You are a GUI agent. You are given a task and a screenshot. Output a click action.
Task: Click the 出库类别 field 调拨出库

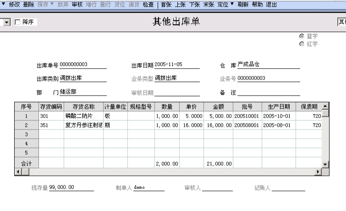pos(83,78)
